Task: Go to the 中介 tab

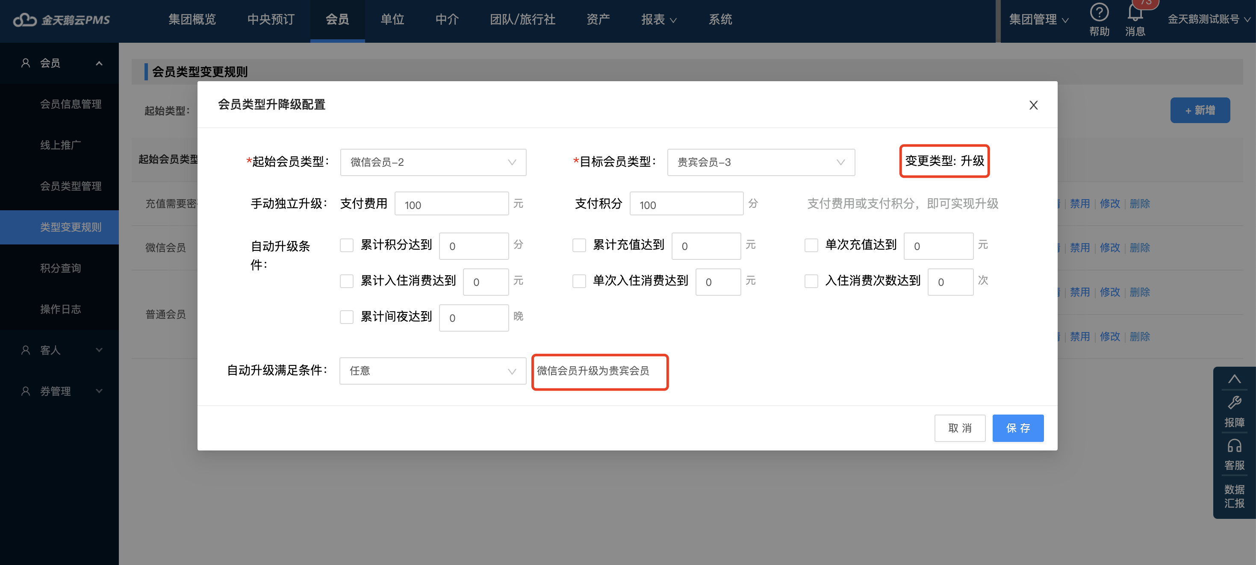Action: tap(447, 20)
